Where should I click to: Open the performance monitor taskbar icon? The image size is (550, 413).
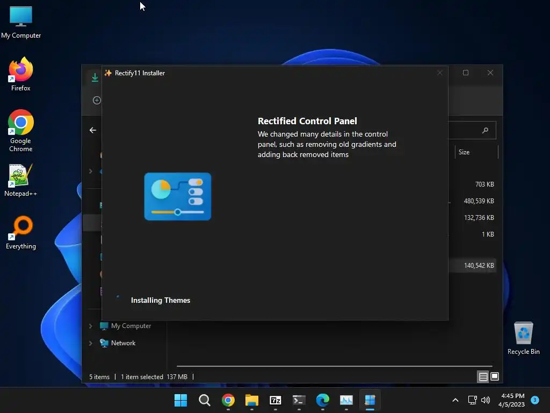[x=346, y=400]
